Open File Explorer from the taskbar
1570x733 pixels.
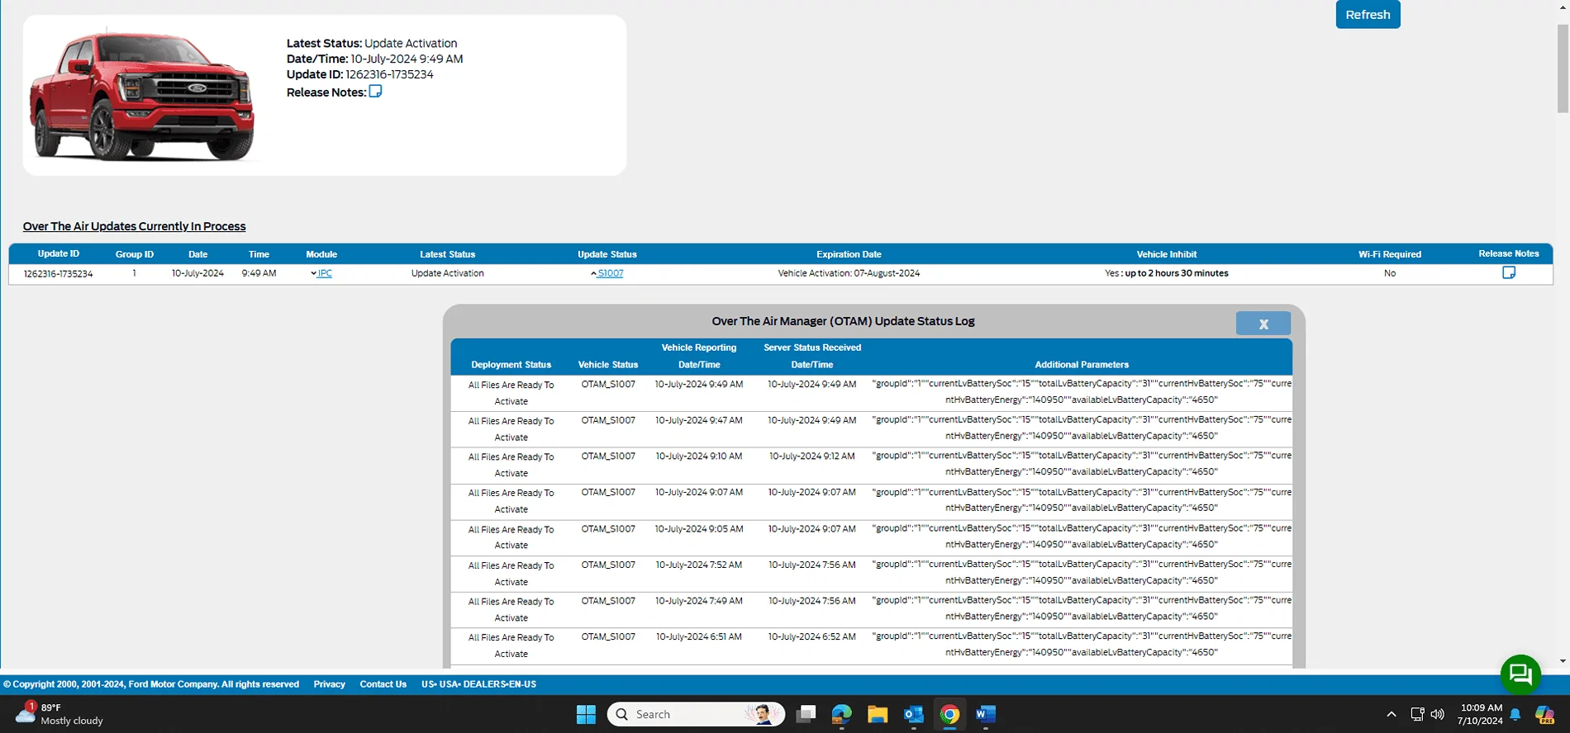point(878,714)
